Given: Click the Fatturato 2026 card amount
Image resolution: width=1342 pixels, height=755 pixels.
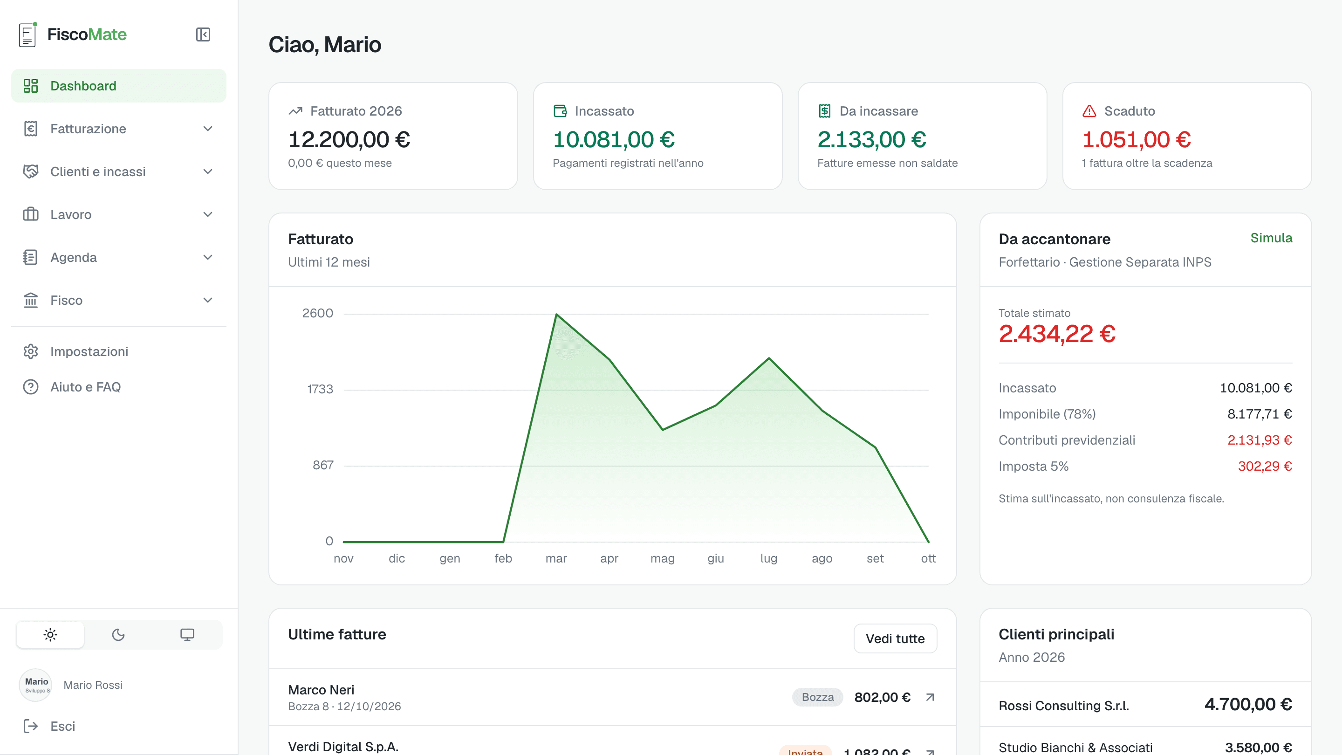Looking at the screenshot, I should pos(349,140).
